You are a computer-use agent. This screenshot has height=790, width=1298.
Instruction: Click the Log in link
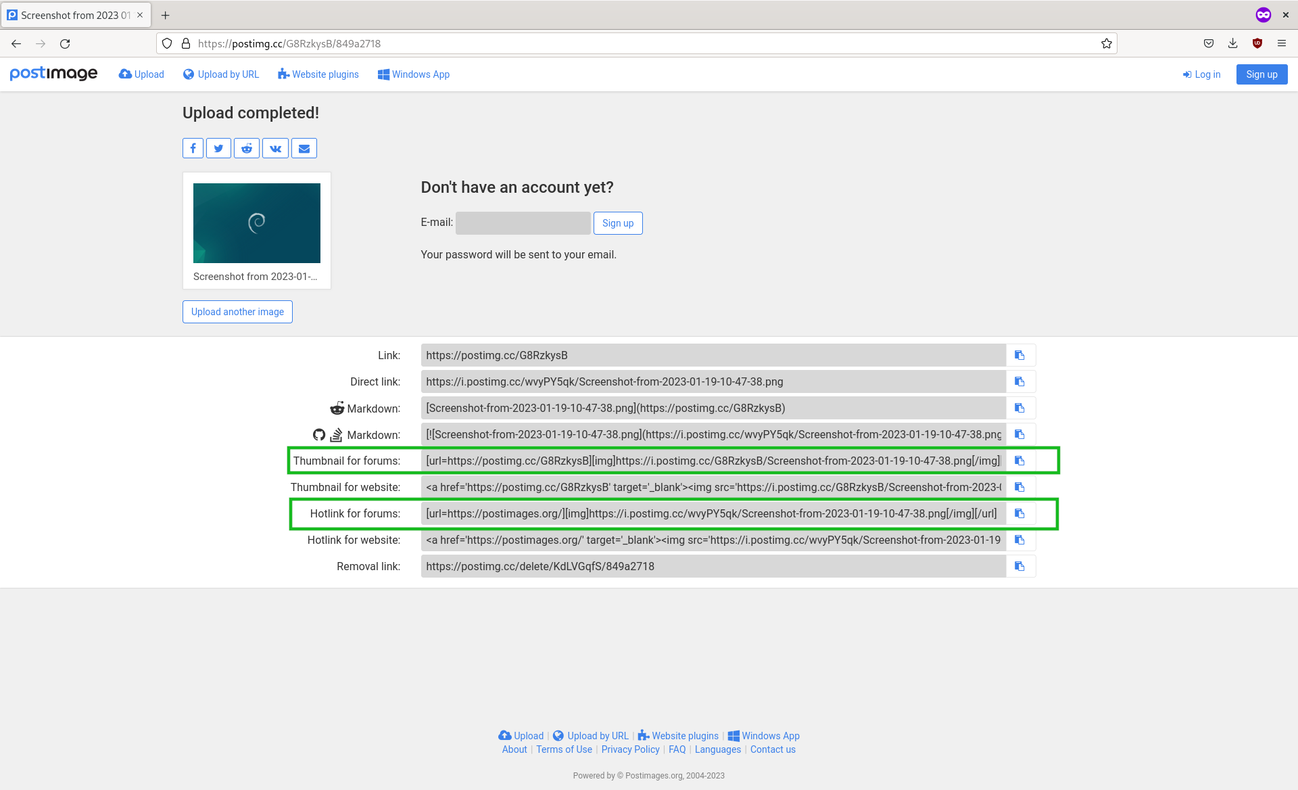point(1201,74)
